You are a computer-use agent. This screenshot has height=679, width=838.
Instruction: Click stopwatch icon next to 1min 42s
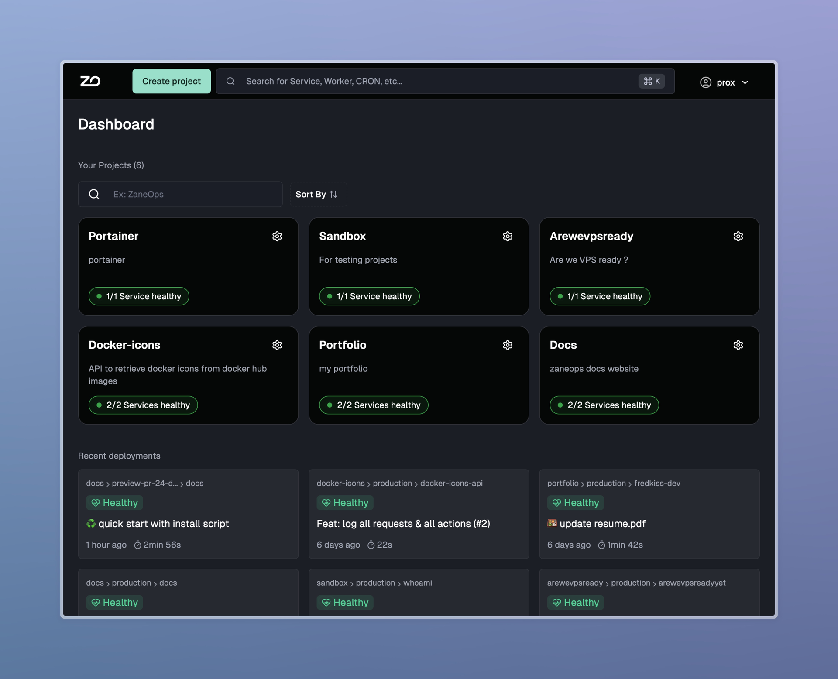(x=601, y=545)
